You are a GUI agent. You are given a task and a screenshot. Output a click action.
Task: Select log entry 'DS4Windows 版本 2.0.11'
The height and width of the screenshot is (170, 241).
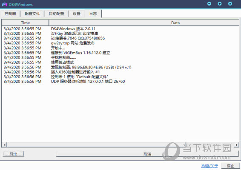(120, 29)
